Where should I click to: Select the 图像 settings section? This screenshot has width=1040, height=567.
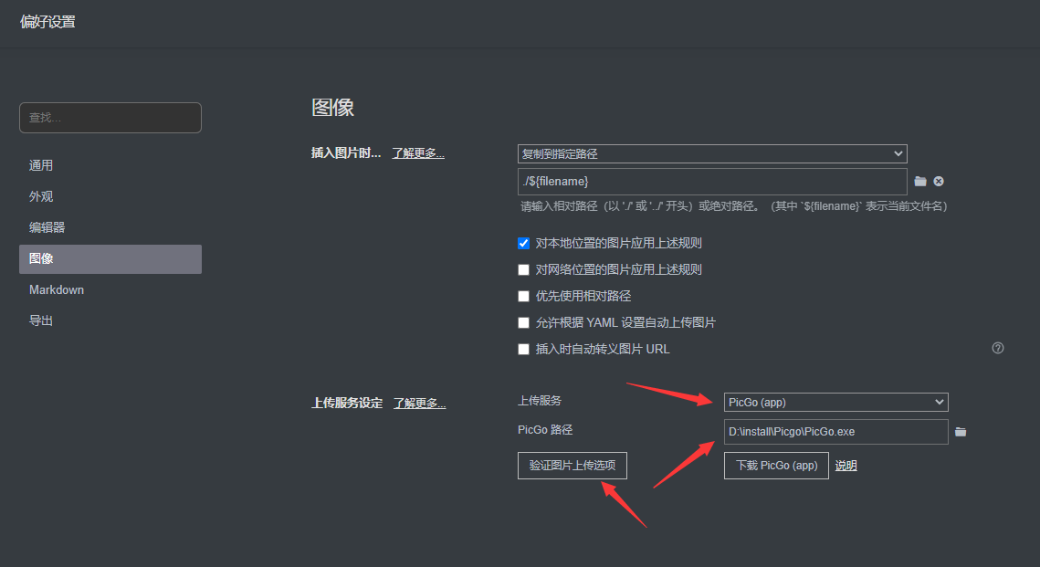tap(110, 258)
